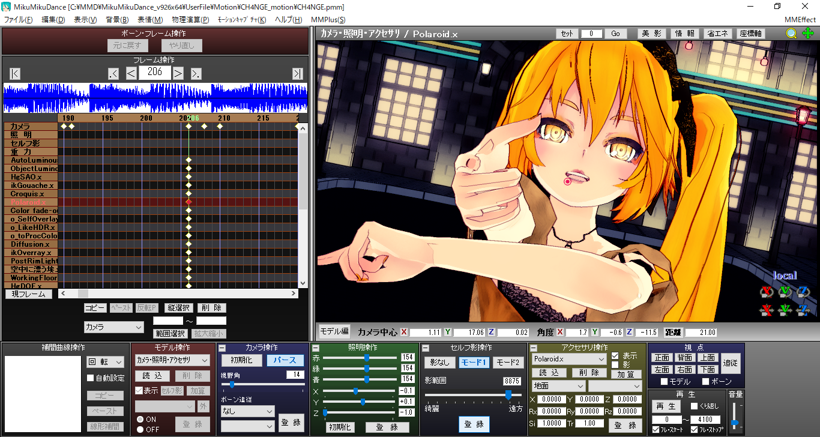The image size is (820, 437).
Task: Click the yellow magnifier zoom icon
Action: pyautogui.click(x=792, y=34)
